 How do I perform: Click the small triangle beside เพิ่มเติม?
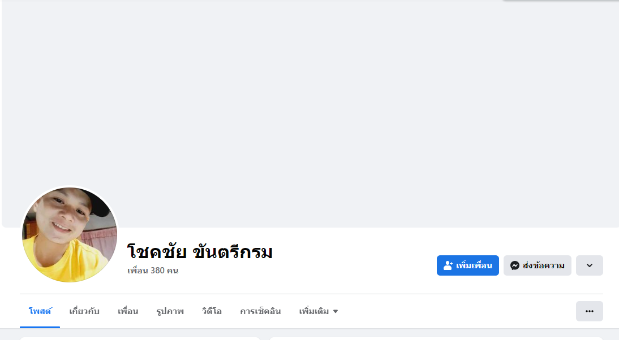click(336, 311)
